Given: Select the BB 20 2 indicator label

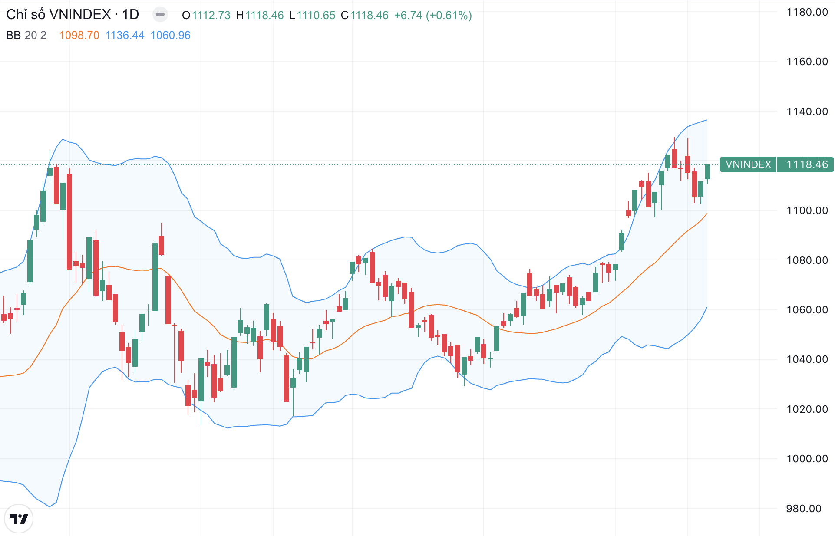Looking at the screenshot, I should pos(26,35).
